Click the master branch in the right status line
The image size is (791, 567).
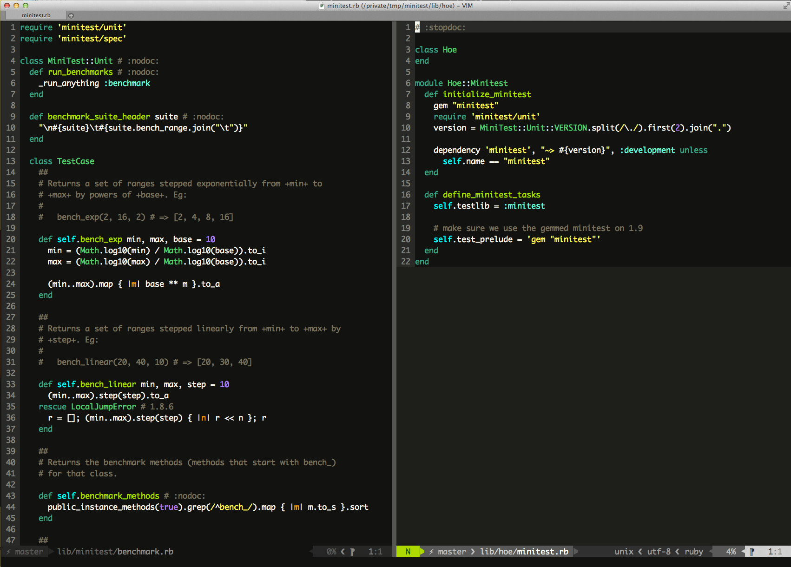(451, 552)
